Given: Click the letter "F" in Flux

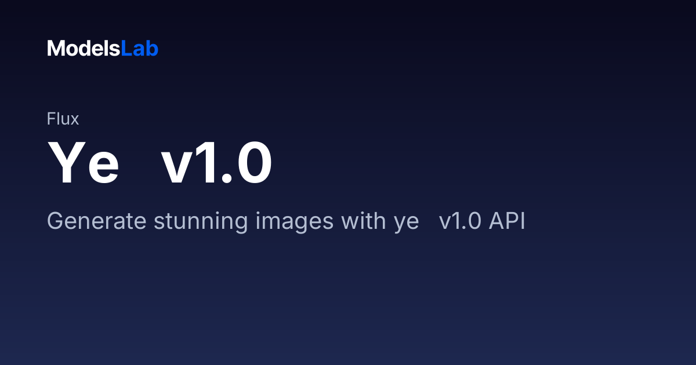Looking at the screenshot, I should 51,119.
